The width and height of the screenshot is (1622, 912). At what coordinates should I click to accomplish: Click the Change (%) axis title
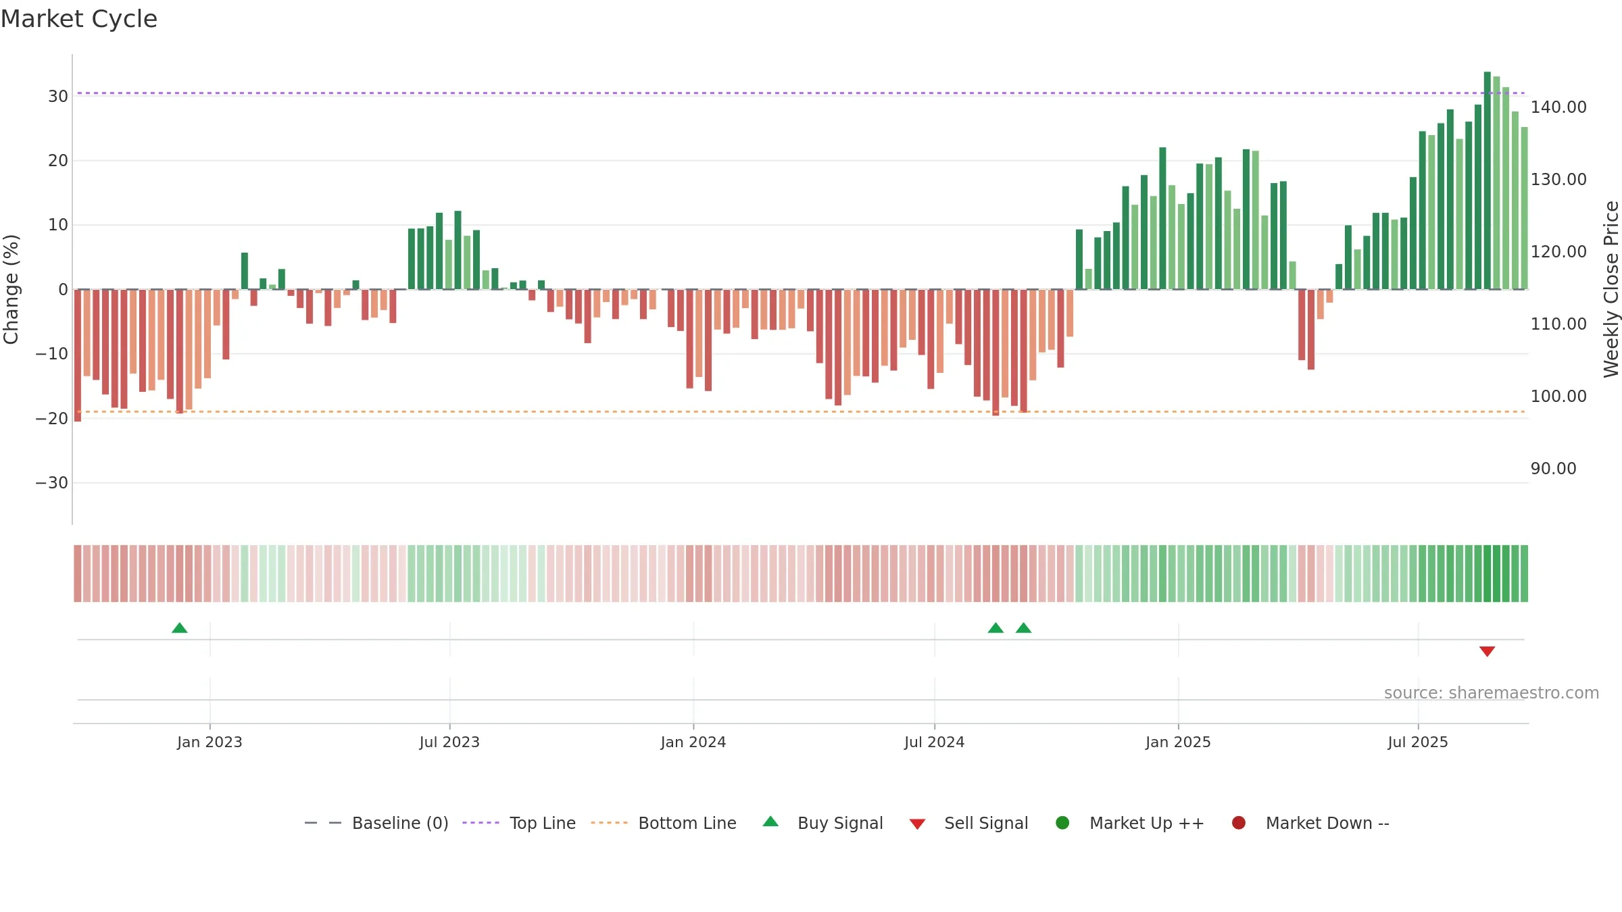coord(11,289)
